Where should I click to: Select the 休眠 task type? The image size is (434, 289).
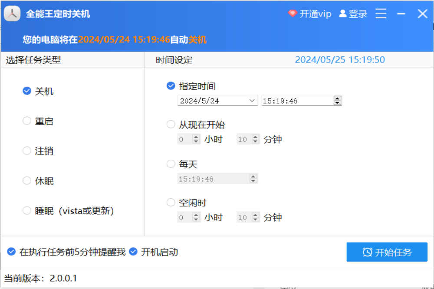[x=27, y=181]
